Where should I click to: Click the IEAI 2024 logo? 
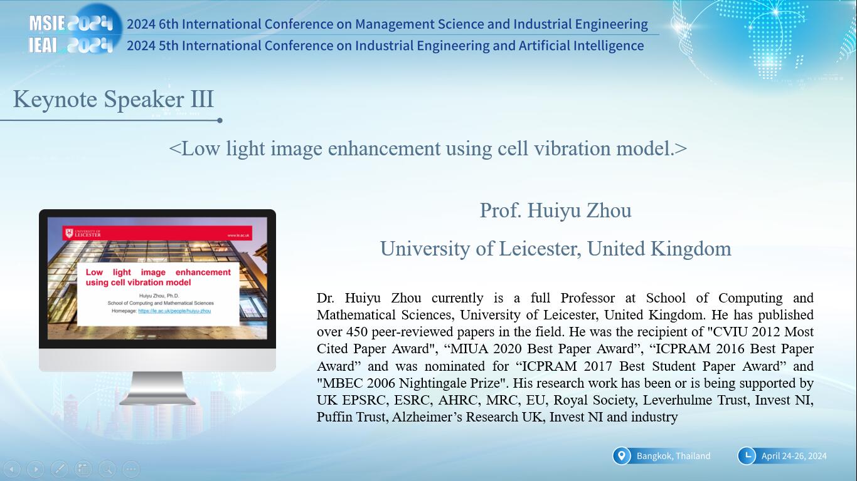pos(70,45)
